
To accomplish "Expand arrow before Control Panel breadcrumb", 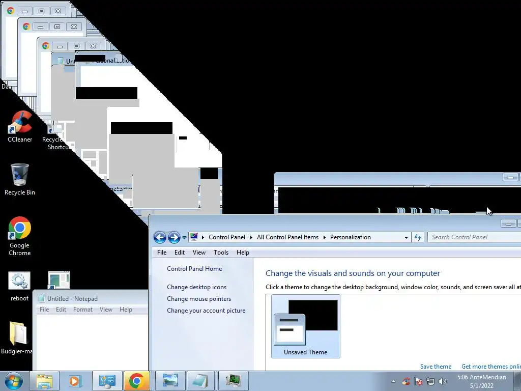I will pos(203,237).
